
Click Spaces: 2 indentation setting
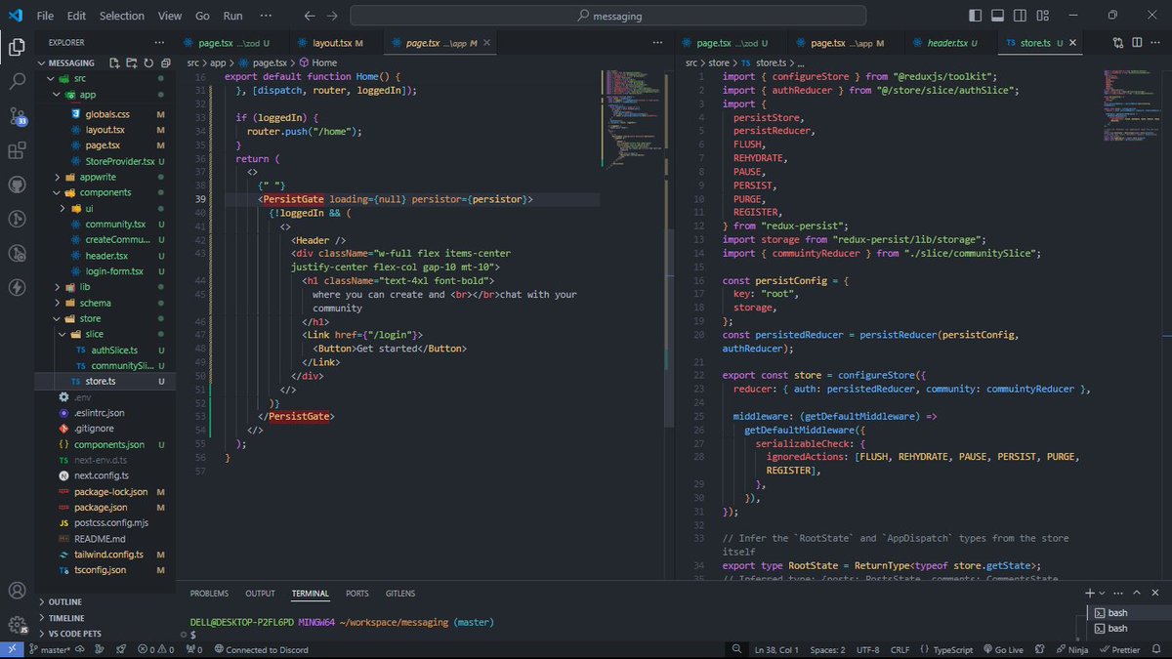[827, 649]
